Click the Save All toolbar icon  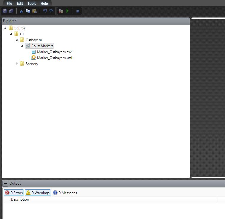pos(11,11)
